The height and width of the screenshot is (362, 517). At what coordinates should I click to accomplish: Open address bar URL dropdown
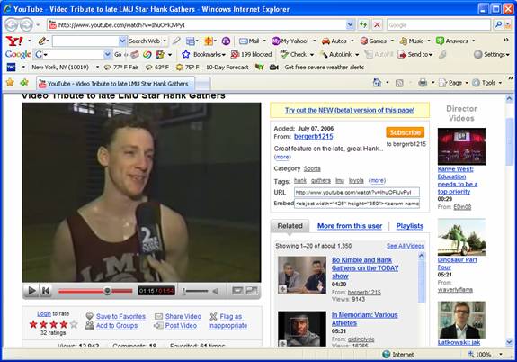[x=350, y=25]
